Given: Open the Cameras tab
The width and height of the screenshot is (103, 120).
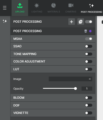Looking at the screenshot, I should (x=71, y=8).
